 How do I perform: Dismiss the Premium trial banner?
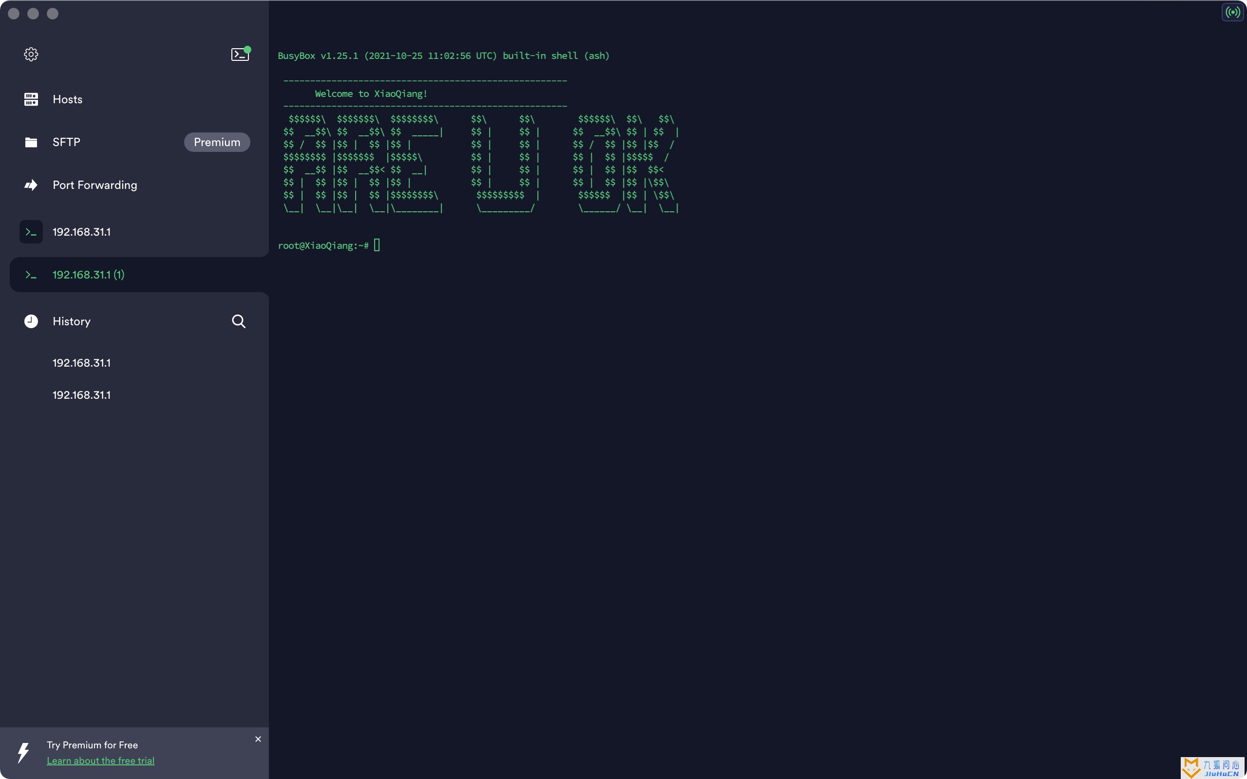coord(258,740)
